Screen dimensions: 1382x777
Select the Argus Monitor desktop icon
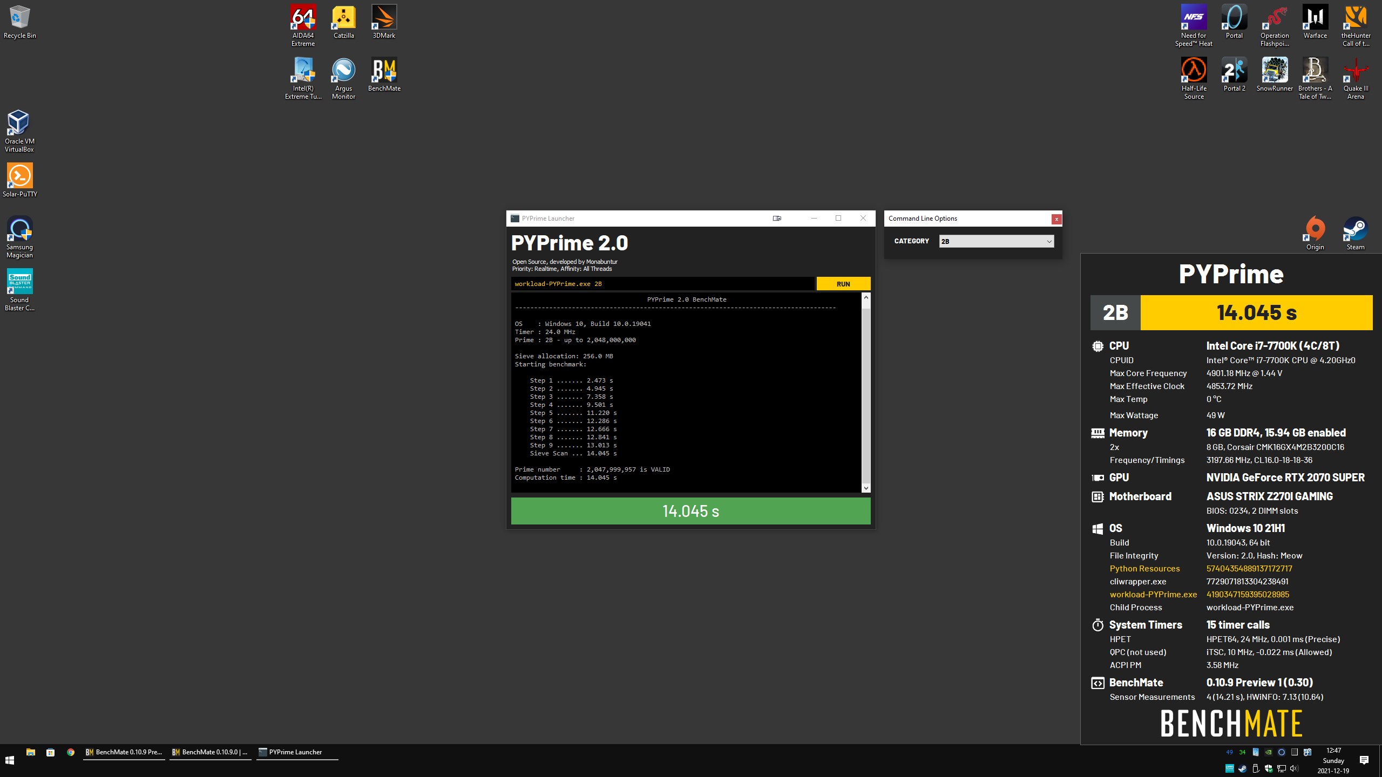[343, 78]
